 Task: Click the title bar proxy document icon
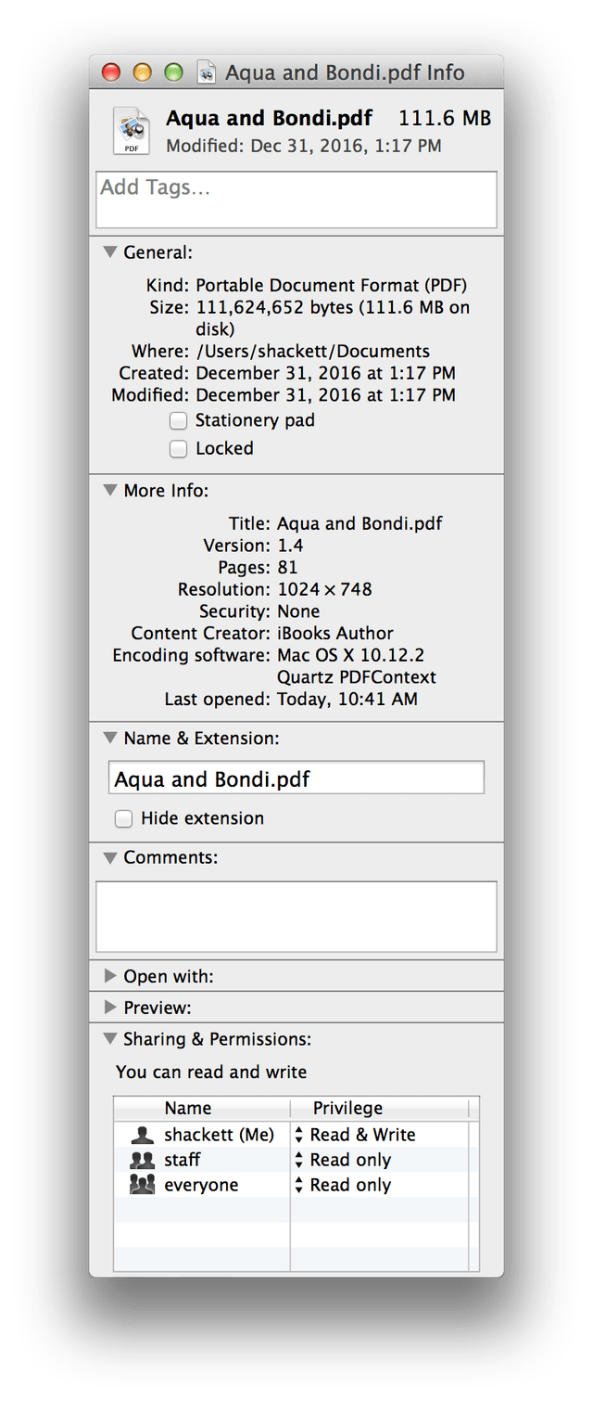coord(207,72)
